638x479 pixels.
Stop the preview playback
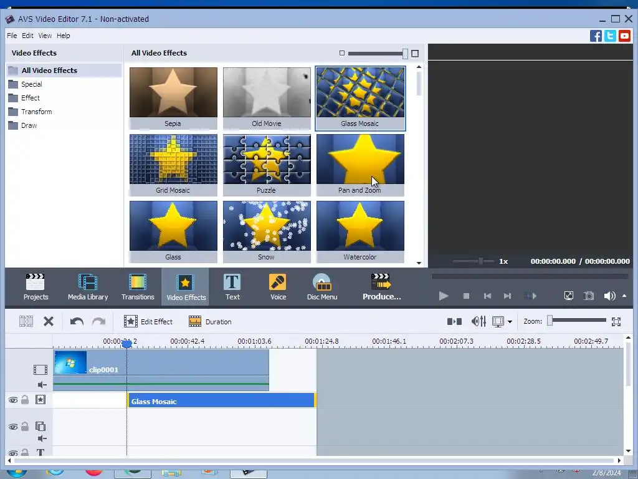pos(466,296)
